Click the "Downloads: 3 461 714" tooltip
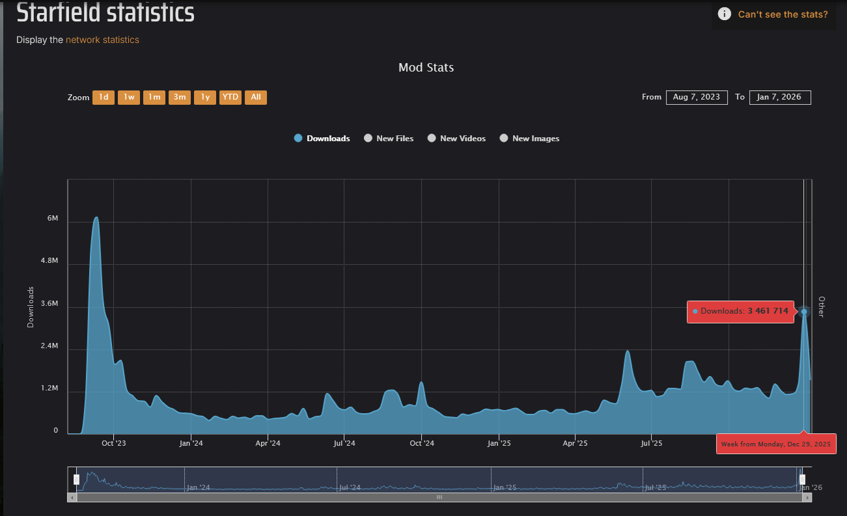 pos(741,312)
